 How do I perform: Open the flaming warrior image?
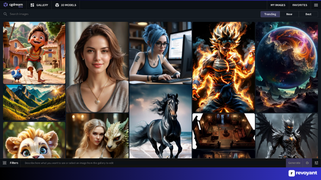click(224, 67)
